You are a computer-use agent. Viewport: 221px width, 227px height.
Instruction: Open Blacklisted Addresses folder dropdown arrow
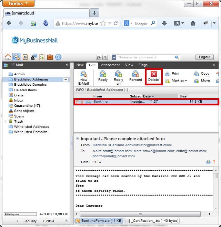pyautogui.click(x=66, y=79)
